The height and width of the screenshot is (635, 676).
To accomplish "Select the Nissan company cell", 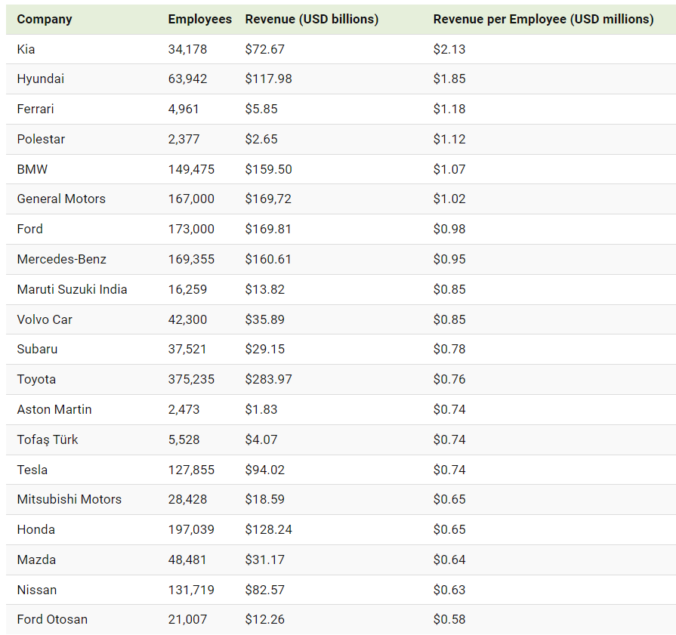I will (37, 590).
